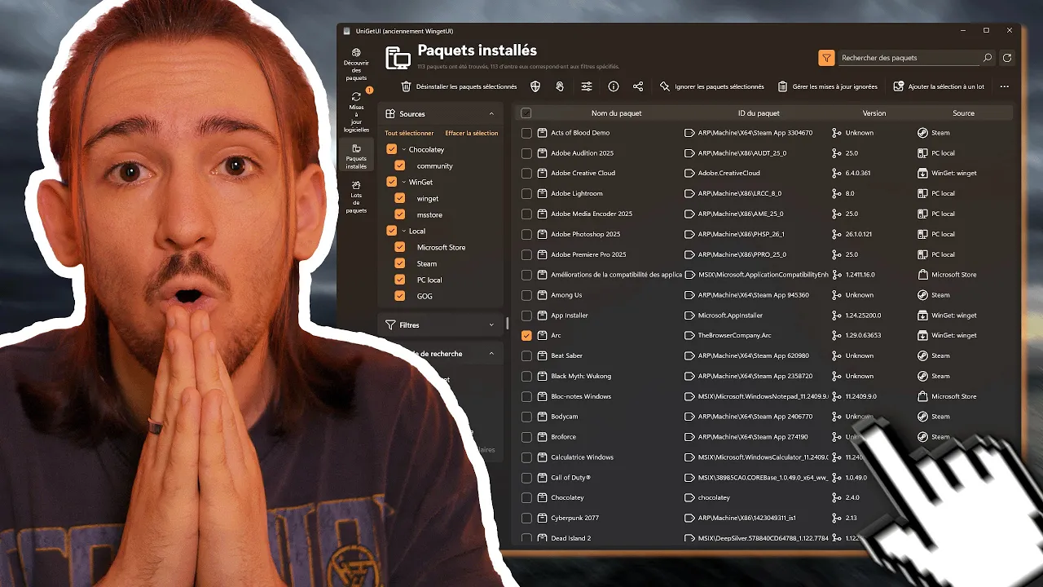Collapse the Sources panel chevron
Viewport: 1043px width, 587px height.
[x=491, y=114]
